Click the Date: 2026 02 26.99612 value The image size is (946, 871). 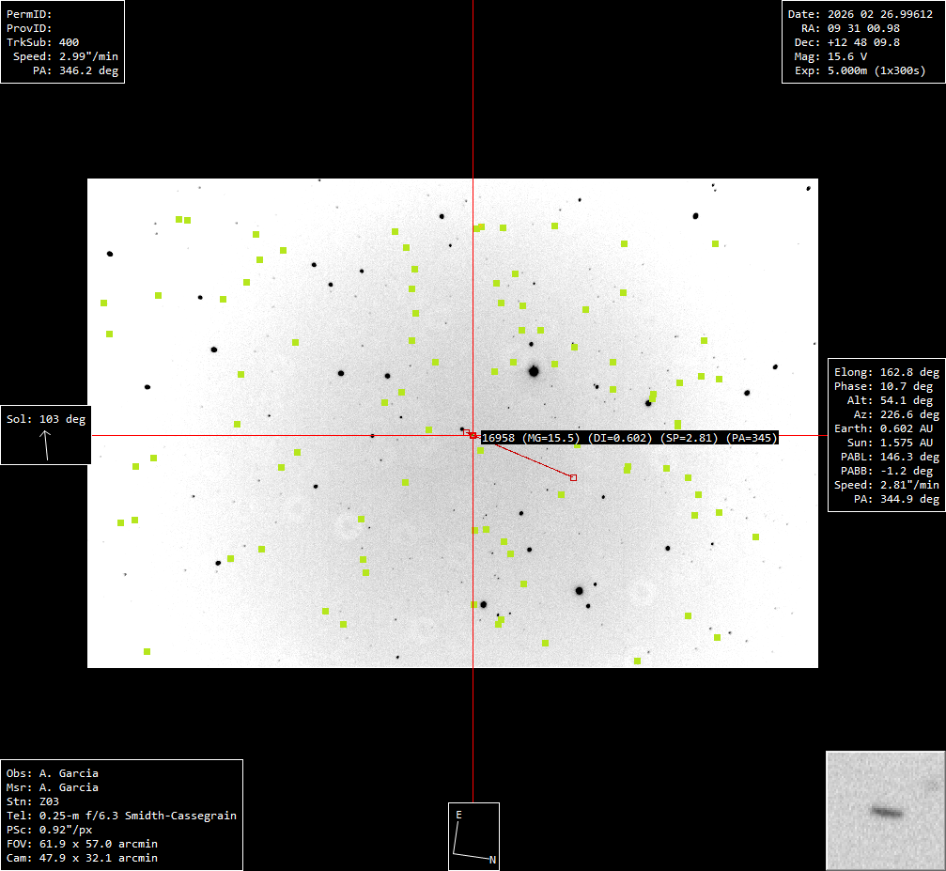click(x=861, y=14)
